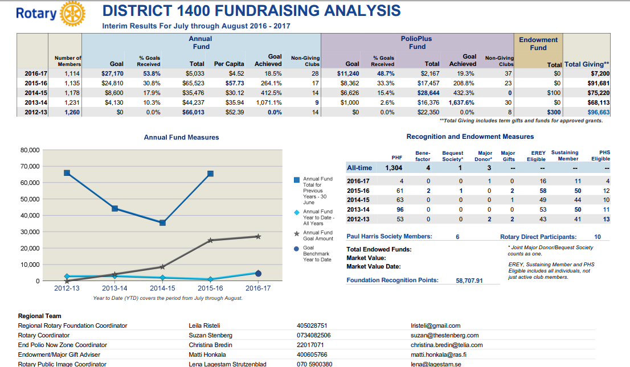Click the name Leila Risteli

point(204,325)
